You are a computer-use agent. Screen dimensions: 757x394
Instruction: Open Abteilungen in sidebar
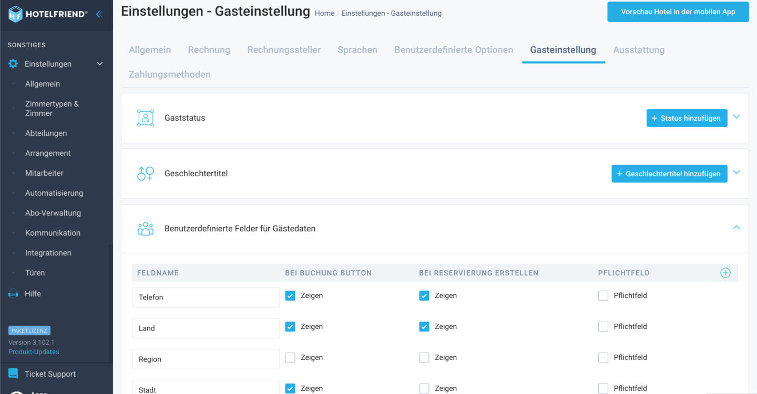tap(46, 133)
